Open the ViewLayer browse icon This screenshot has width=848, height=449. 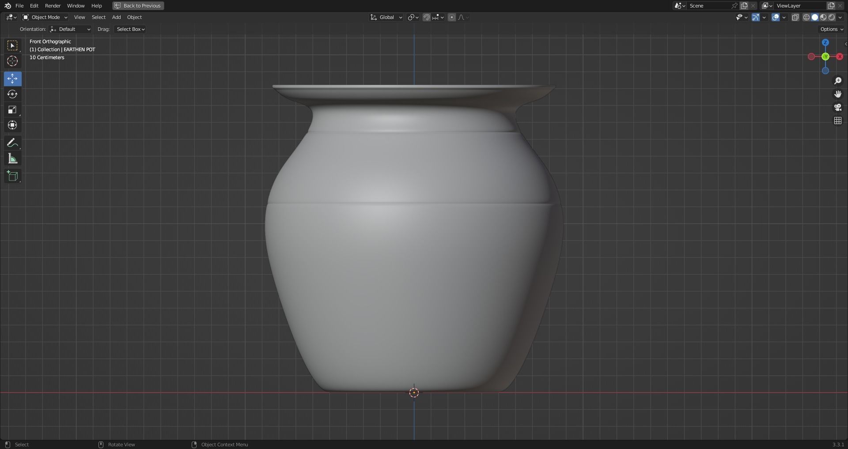(x=767, y=6)
